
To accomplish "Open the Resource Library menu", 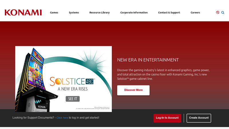I will pyautogui.click(x=99, y=13).
